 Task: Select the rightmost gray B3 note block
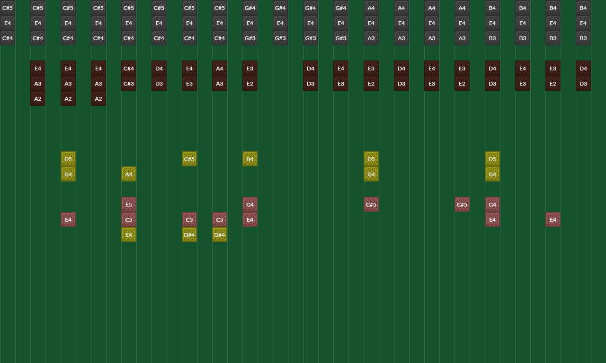tap(583, 38)
